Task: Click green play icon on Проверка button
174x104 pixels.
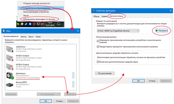Action: click(157, 31)
